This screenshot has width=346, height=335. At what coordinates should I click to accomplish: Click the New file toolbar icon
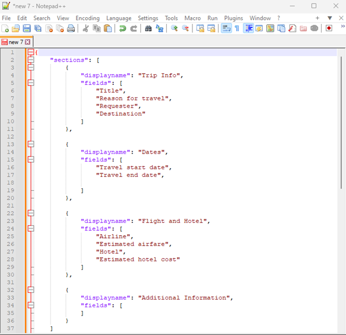(x=5, y=28)
